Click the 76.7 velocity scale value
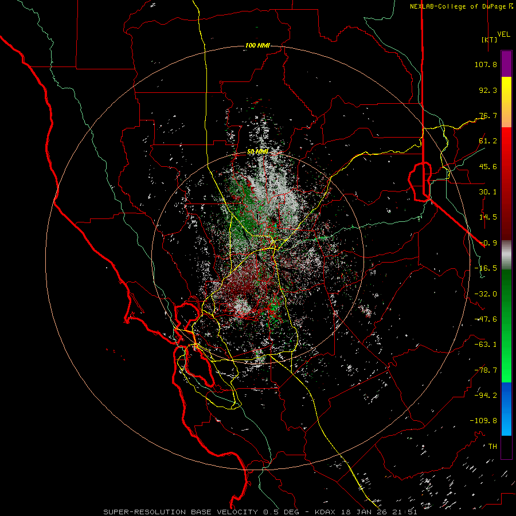Viewport: 516px width, 516px height. pos(488,115)
